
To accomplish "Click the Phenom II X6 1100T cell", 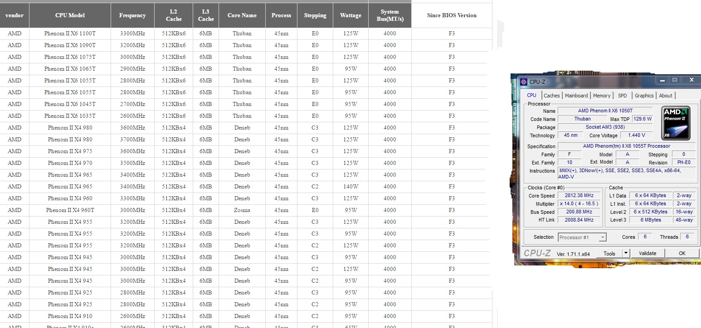I will pyautogui.click(x=70, y=34).
